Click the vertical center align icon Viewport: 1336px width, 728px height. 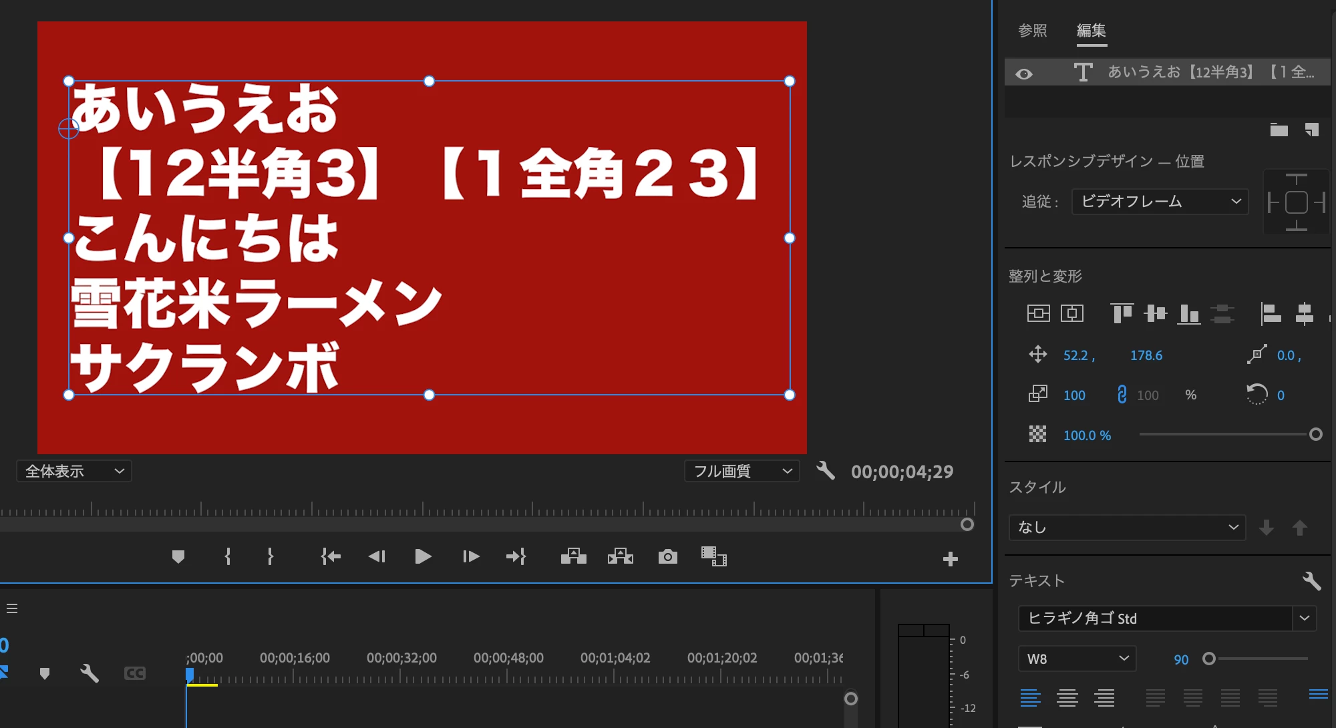tap(1155, 313)
